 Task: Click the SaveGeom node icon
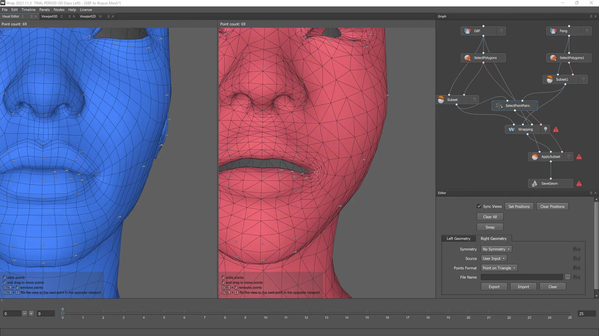(x=535, y=183)
